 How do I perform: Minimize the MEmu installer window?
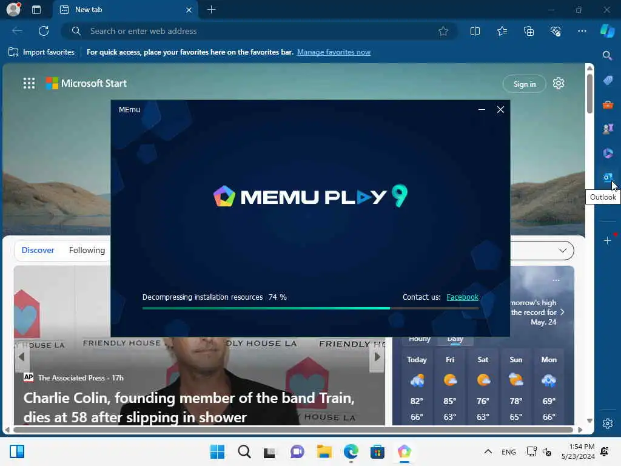coord(482,109)
